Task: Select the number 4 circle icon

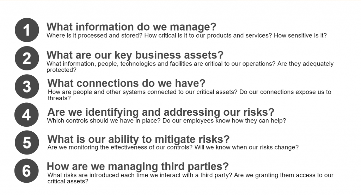Action: pos(27,115)
